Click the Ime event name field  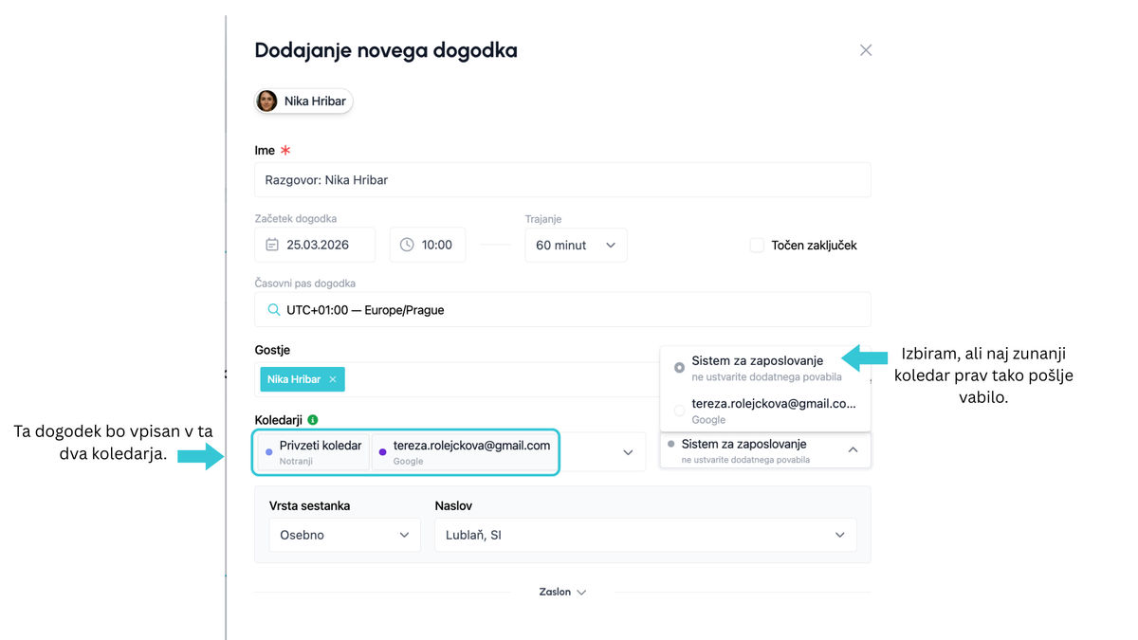561,180
